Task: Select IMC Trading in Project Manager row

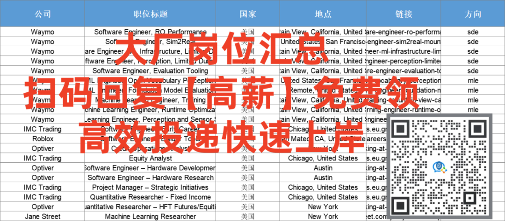Action: click(x=43, y=187)
